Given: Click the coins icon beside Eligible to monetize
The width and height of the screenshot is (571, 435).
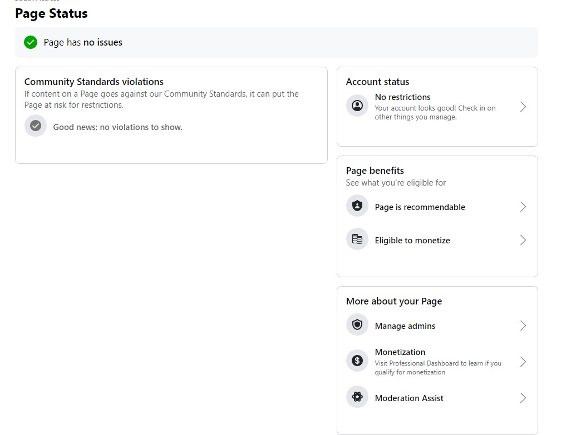Looking at the screenshot, I should 357,239.
